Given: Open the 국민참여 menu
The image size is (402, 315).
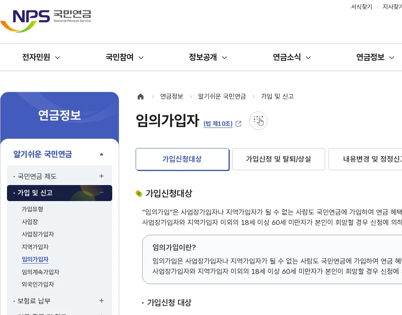Looking at the screenshot, I should click(120, 57).
